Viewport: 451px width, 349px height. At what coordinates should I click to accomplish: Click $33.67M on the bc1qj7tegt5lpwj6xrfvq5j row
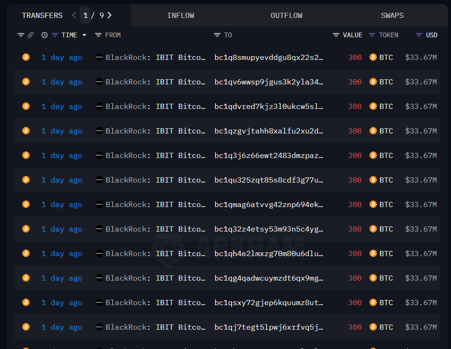pos(421,327)
